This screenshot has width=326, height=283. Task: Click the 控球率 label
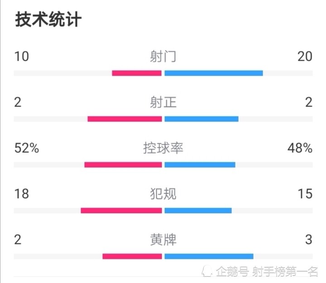pos(163,148)
